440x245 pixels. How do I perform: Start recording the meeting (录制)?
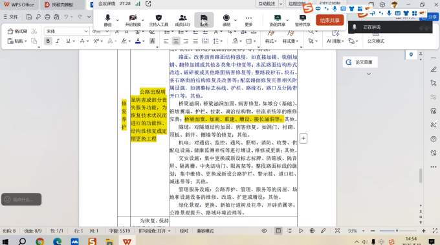[x=226, y=20]
